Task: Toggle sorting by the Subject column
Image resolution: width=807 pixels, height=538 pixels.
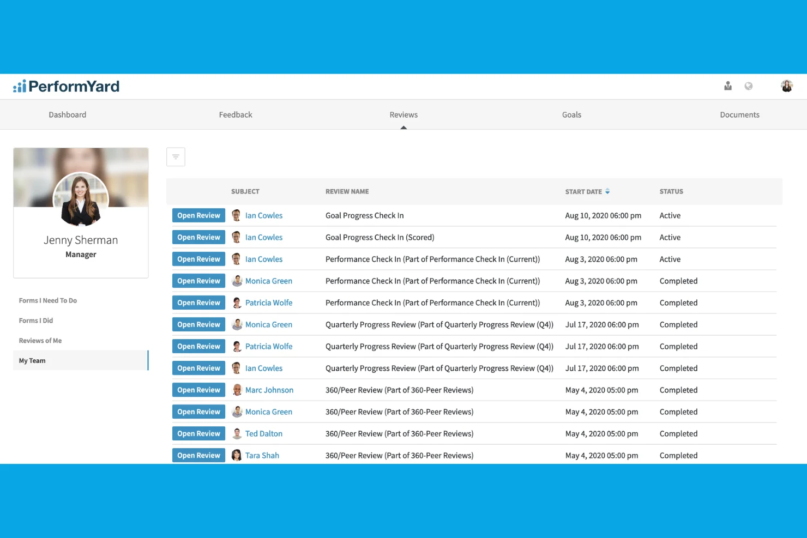Action: (245, 191)
